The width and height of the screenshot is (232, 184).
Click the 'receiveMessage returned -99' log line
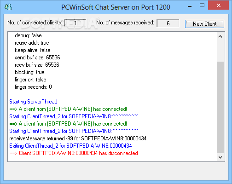(x=78, y=138)
